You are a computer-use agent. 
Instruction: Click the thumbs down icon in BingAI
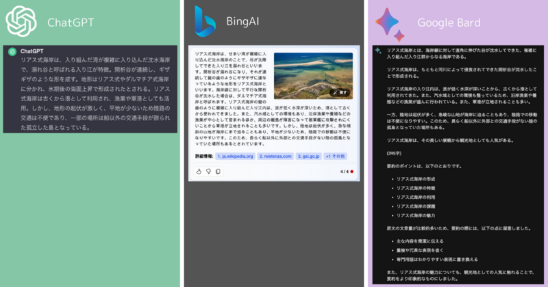pos(208,172)
